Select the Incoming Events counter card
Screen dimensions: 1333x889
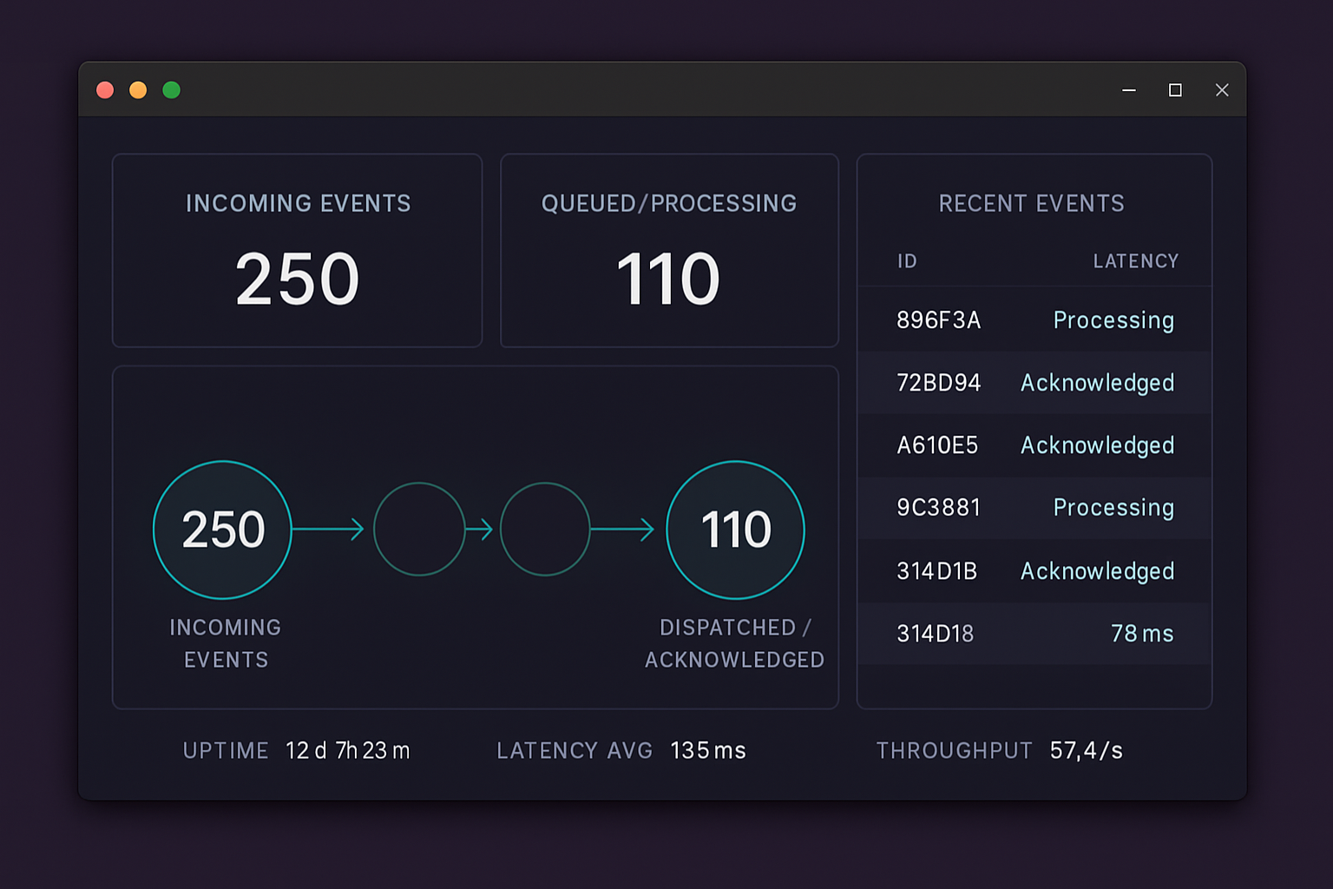pos(297,251)
